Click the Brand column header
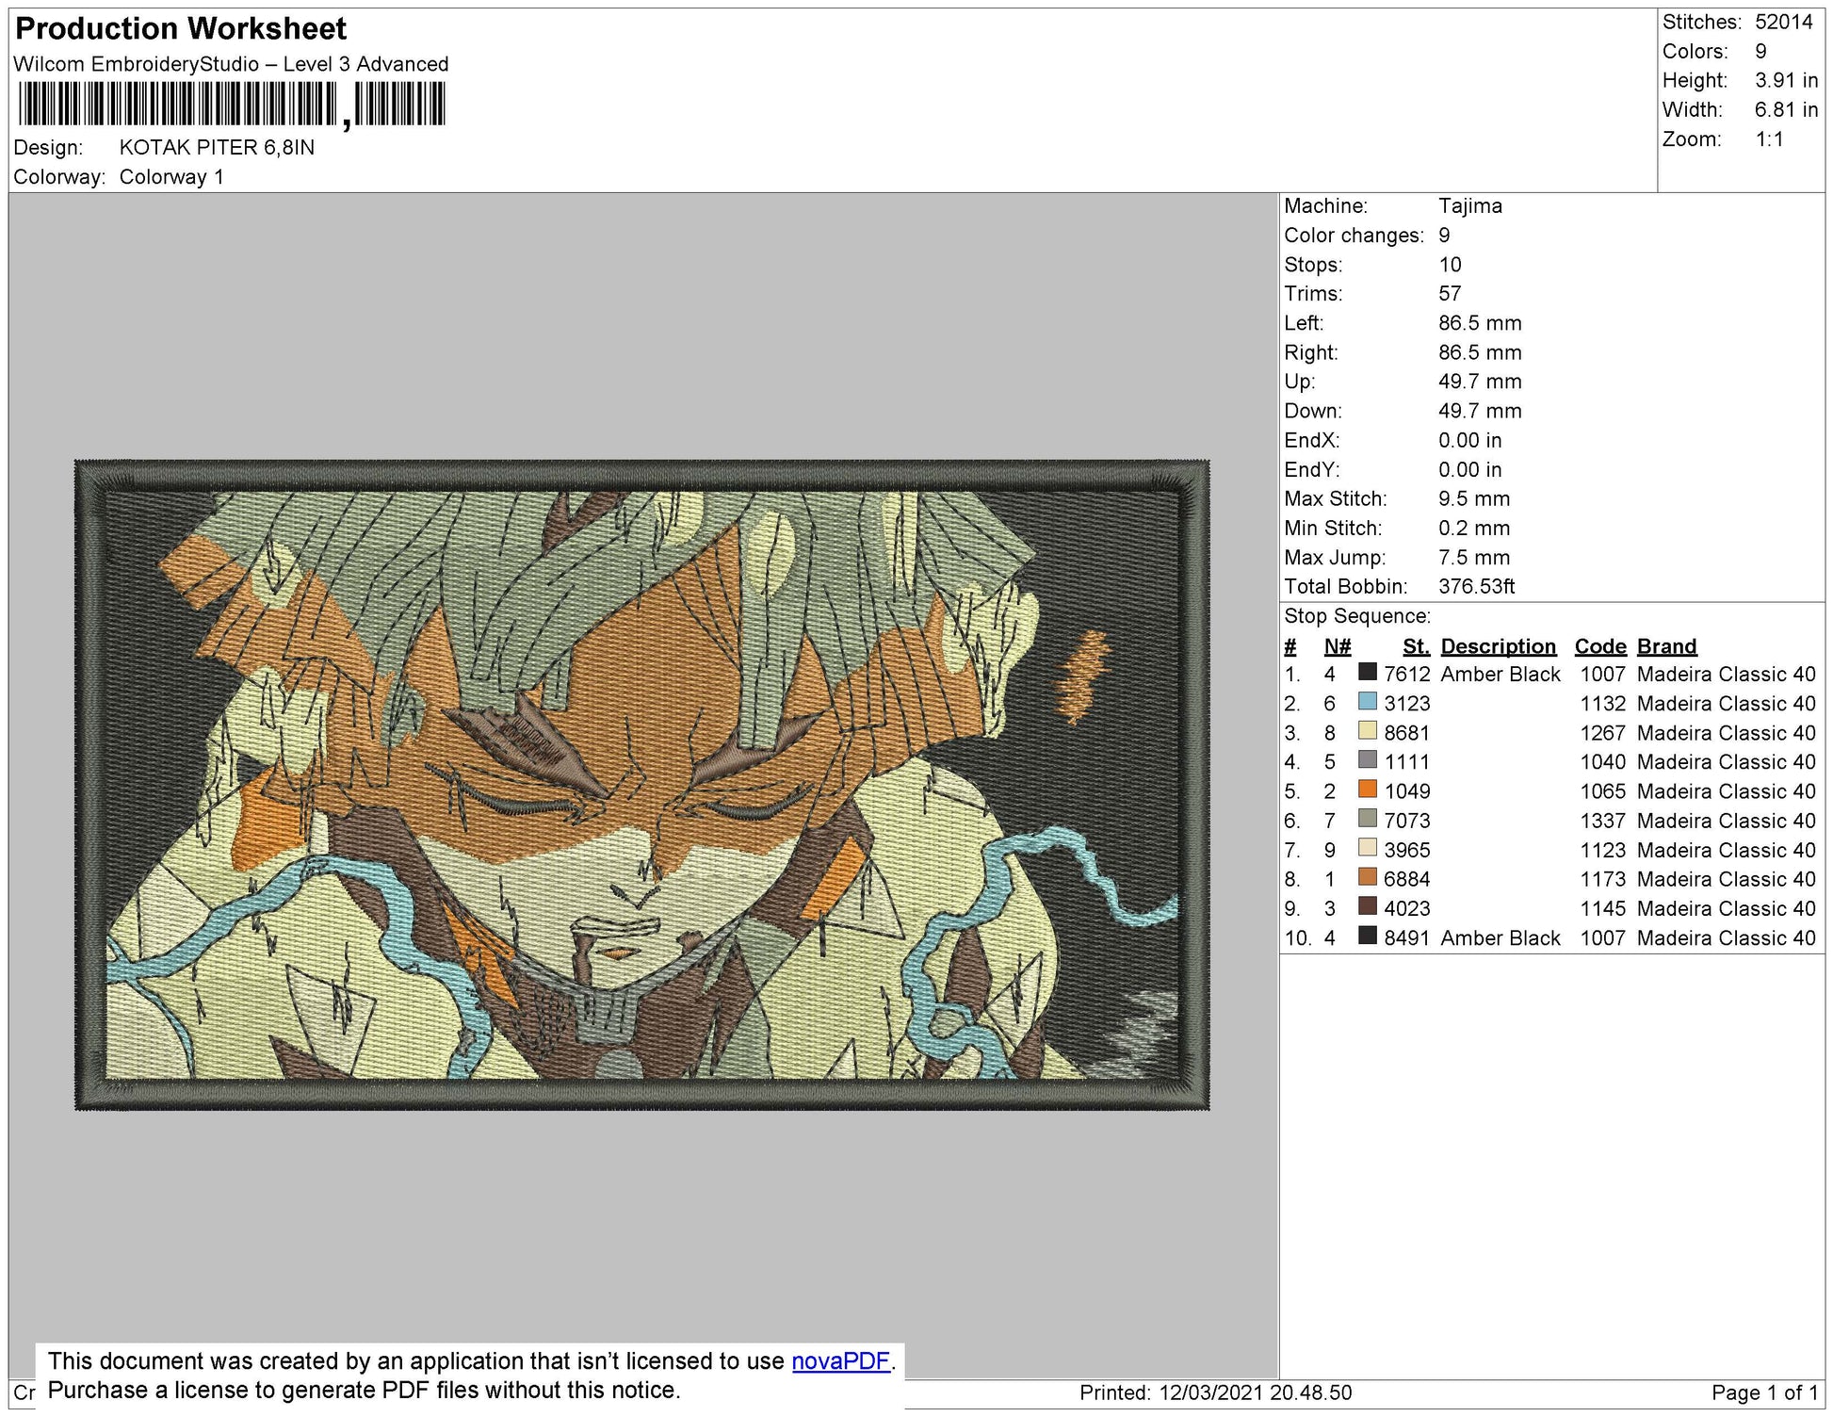The height and width of the screenshot is (1417, 1833). coord(1666,646)
